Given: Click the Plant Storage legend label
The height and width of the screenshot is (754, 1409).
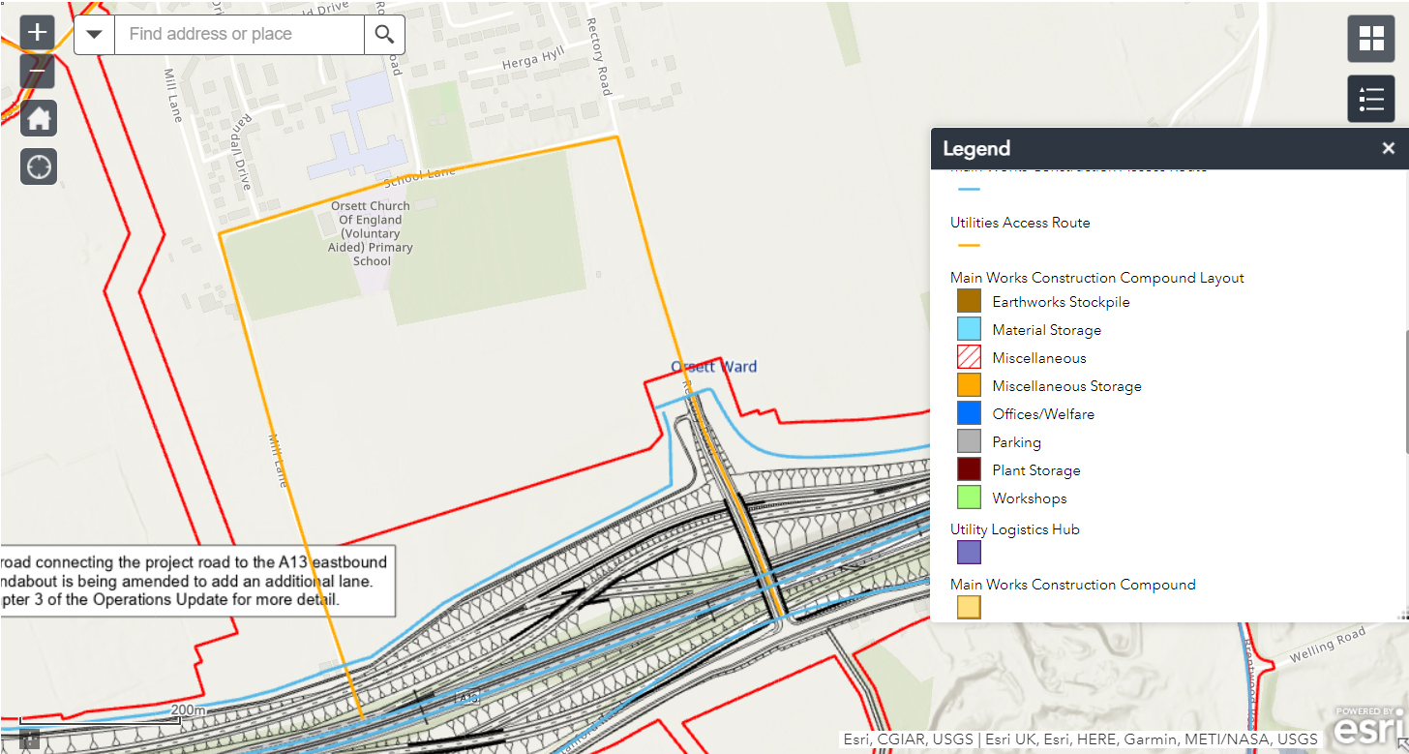Looking at the screenshot, I should (1036, 470).
